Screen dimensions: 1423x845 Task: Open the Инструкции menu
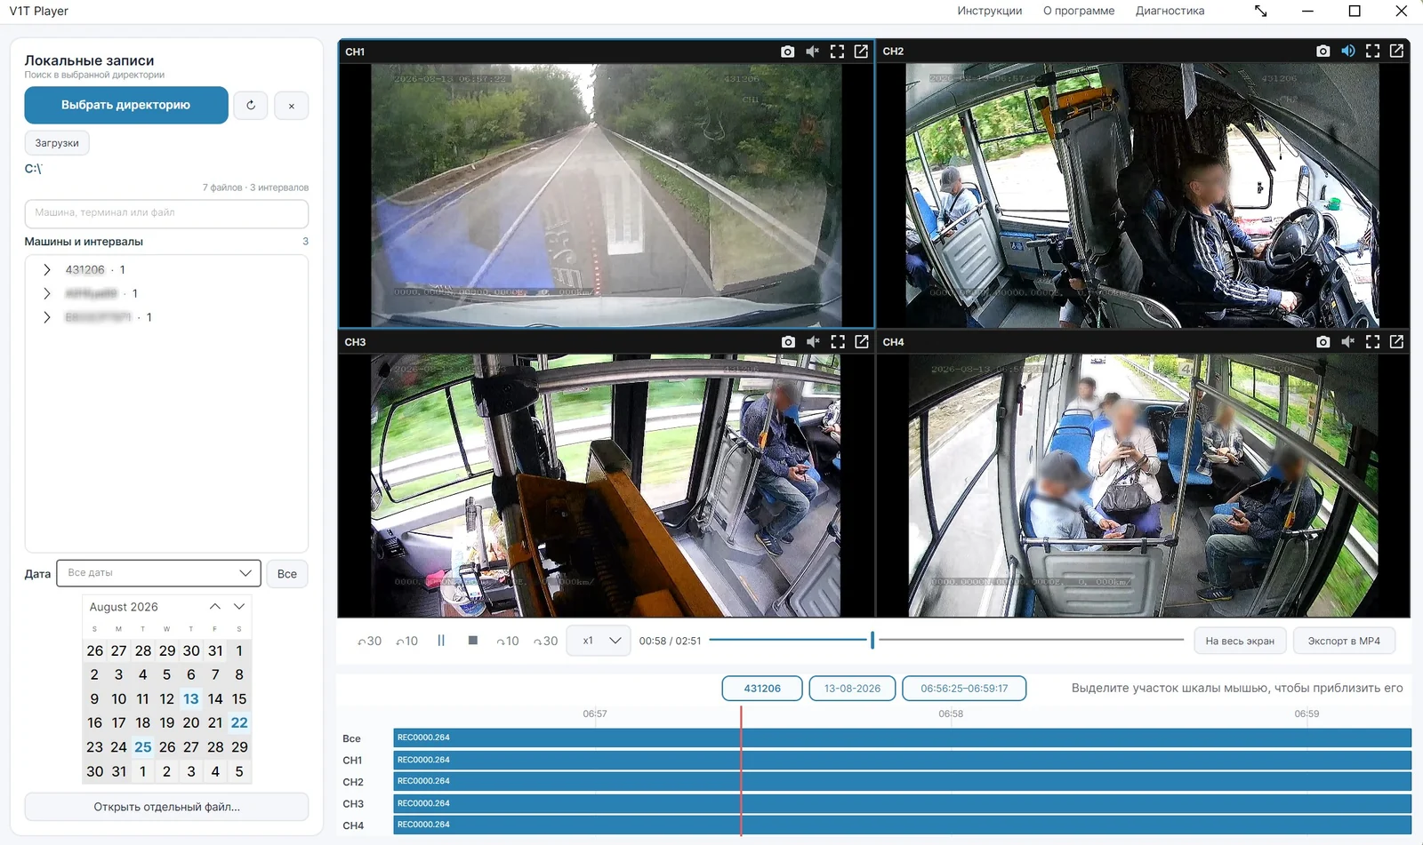pos(989,11)
